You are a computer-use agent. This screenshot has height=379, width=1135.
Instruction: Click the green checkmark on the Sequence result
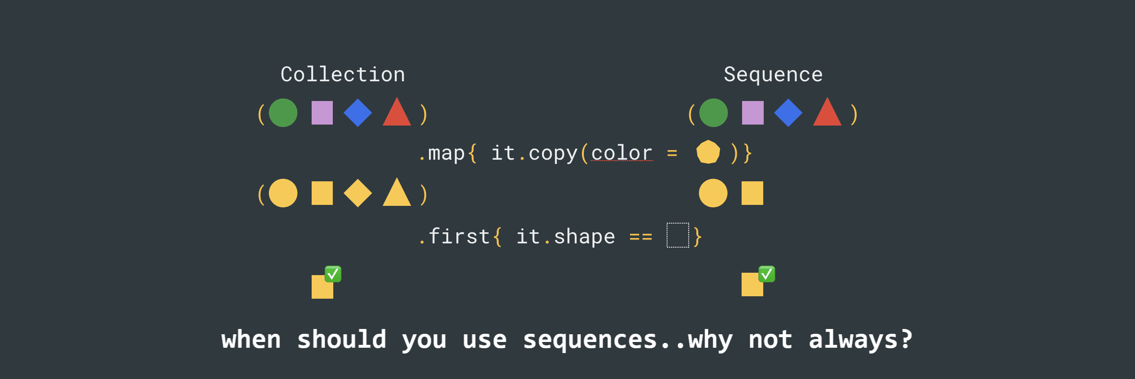(x=767, y=274)
